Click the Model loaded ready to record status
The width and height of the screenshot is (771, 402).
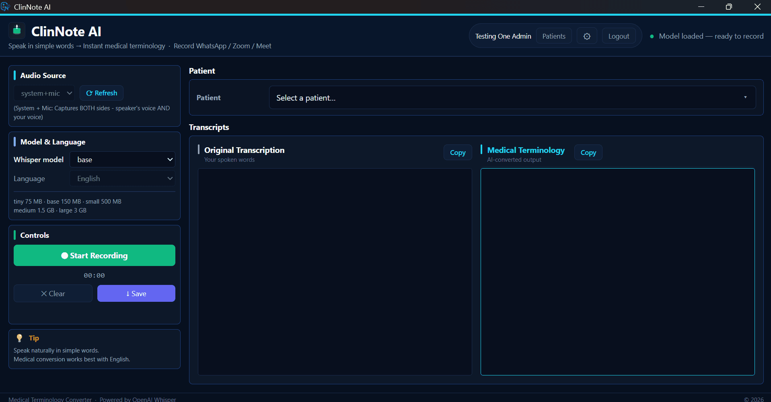(x=711, y=36)
